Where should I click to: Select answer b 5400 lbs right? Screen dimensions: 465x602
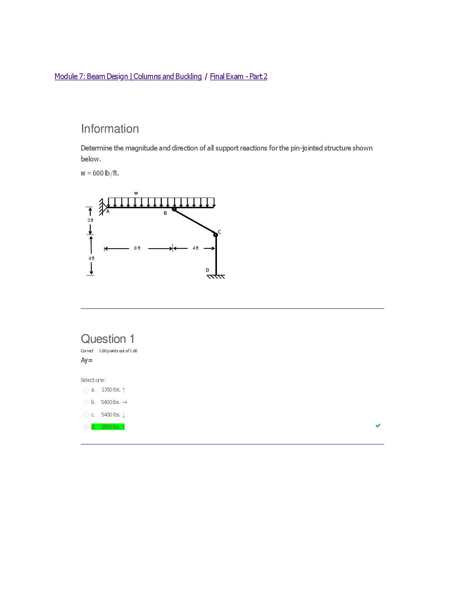tap(86, 402)
